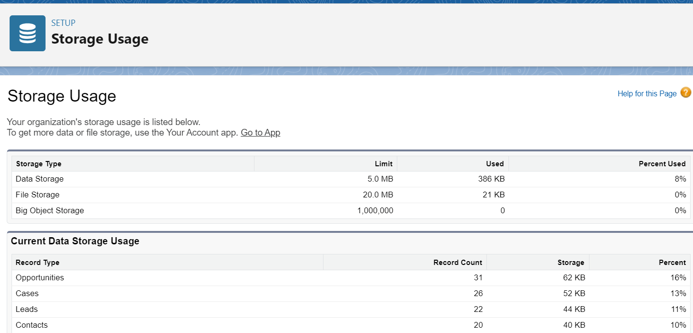Viewport: 693px width, 333px height.
Task: Select the Cases record type
Action: pyautogui.click(x=27, y=293)
